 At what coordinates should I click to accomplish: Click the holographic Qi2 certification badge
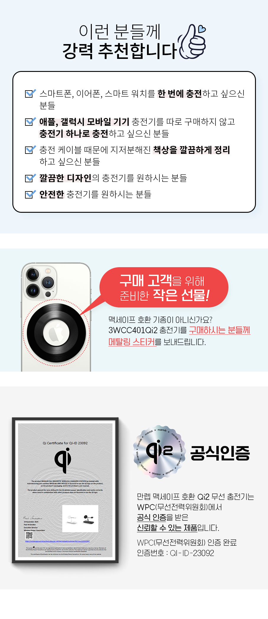coord(159,451)
